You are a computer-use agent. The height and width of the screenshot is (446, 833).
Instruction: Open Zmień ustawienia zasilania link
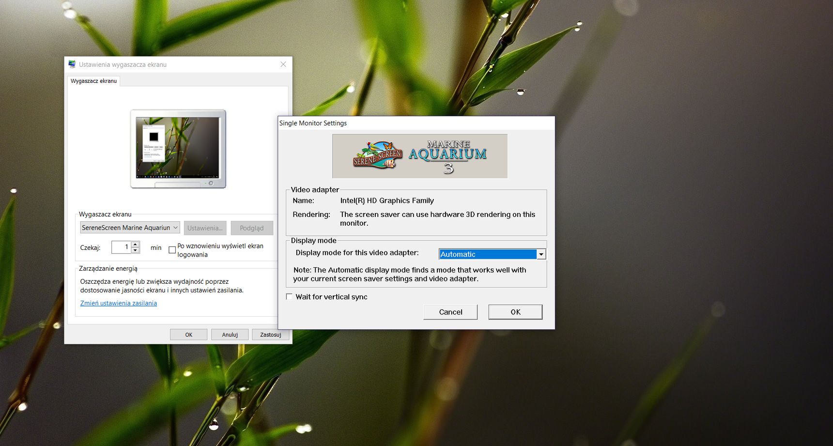119,303
